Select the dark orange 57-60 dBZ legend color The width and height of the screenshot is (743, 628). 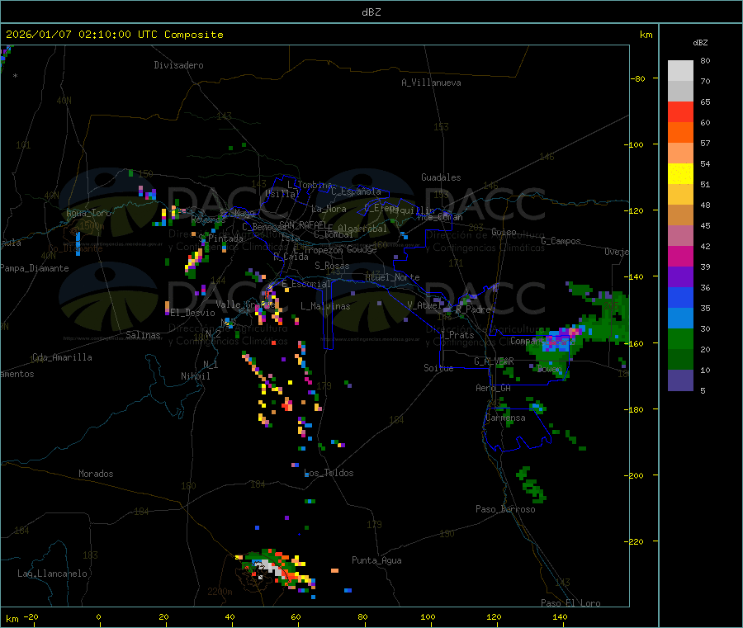click(x=680, y=133)
